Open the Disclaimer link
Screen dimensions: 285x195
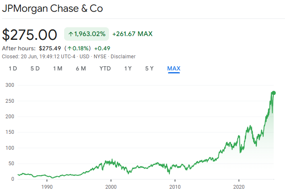click(123, 57)
